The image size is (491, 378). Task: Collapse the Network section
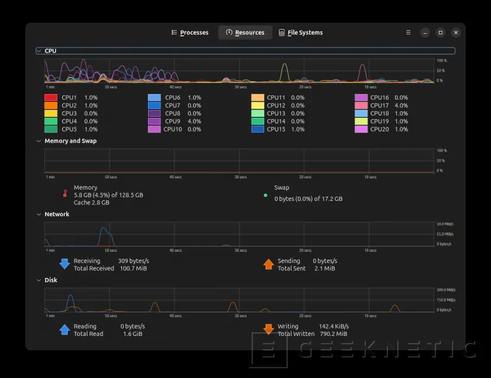click(39, 214)
